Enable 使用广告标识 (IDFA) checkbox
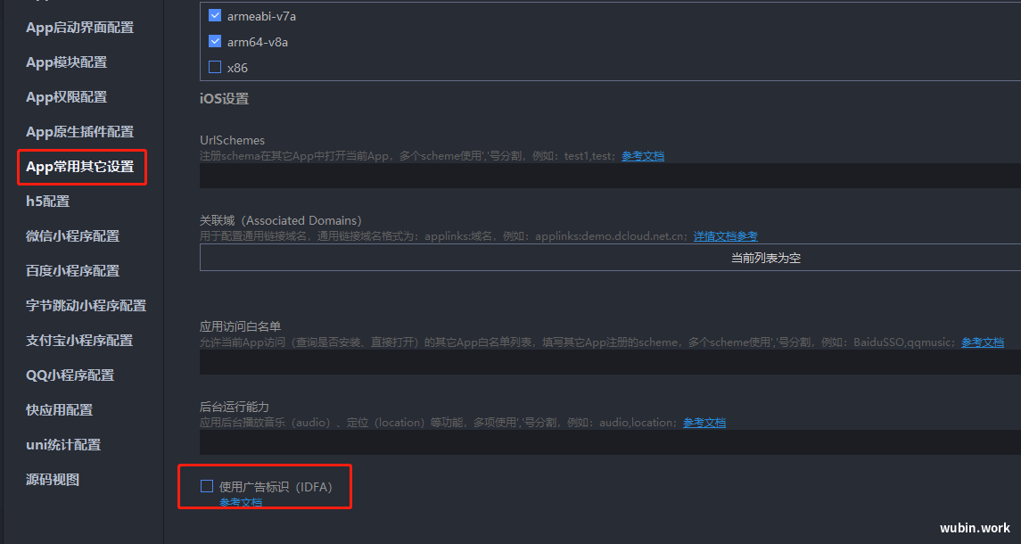Image resolution: width=1021 pixels, height=544 pixels. [206, 486]
